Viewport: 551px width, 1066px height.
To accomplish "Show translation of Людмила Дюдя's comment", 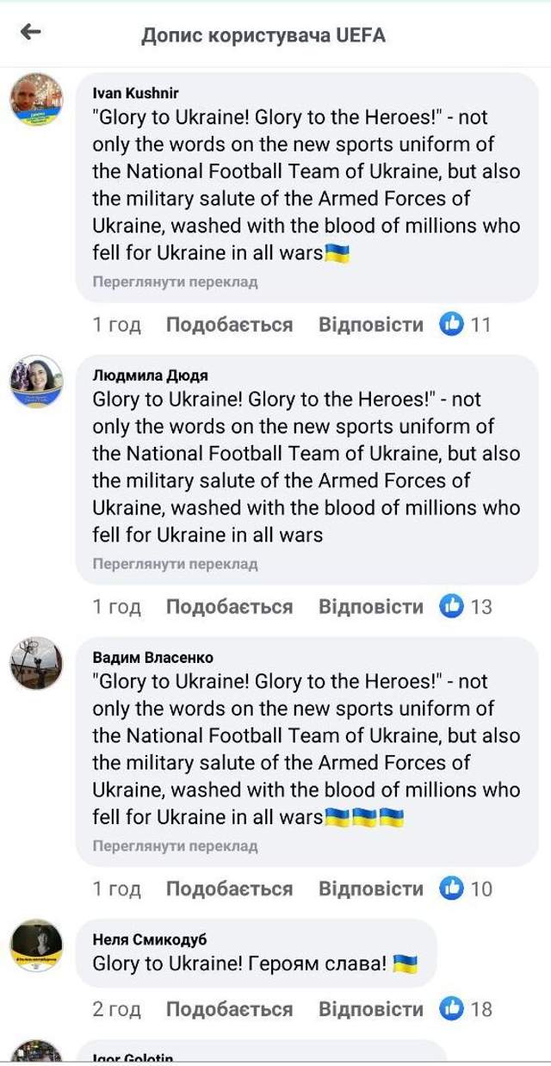I will point(175,564).
